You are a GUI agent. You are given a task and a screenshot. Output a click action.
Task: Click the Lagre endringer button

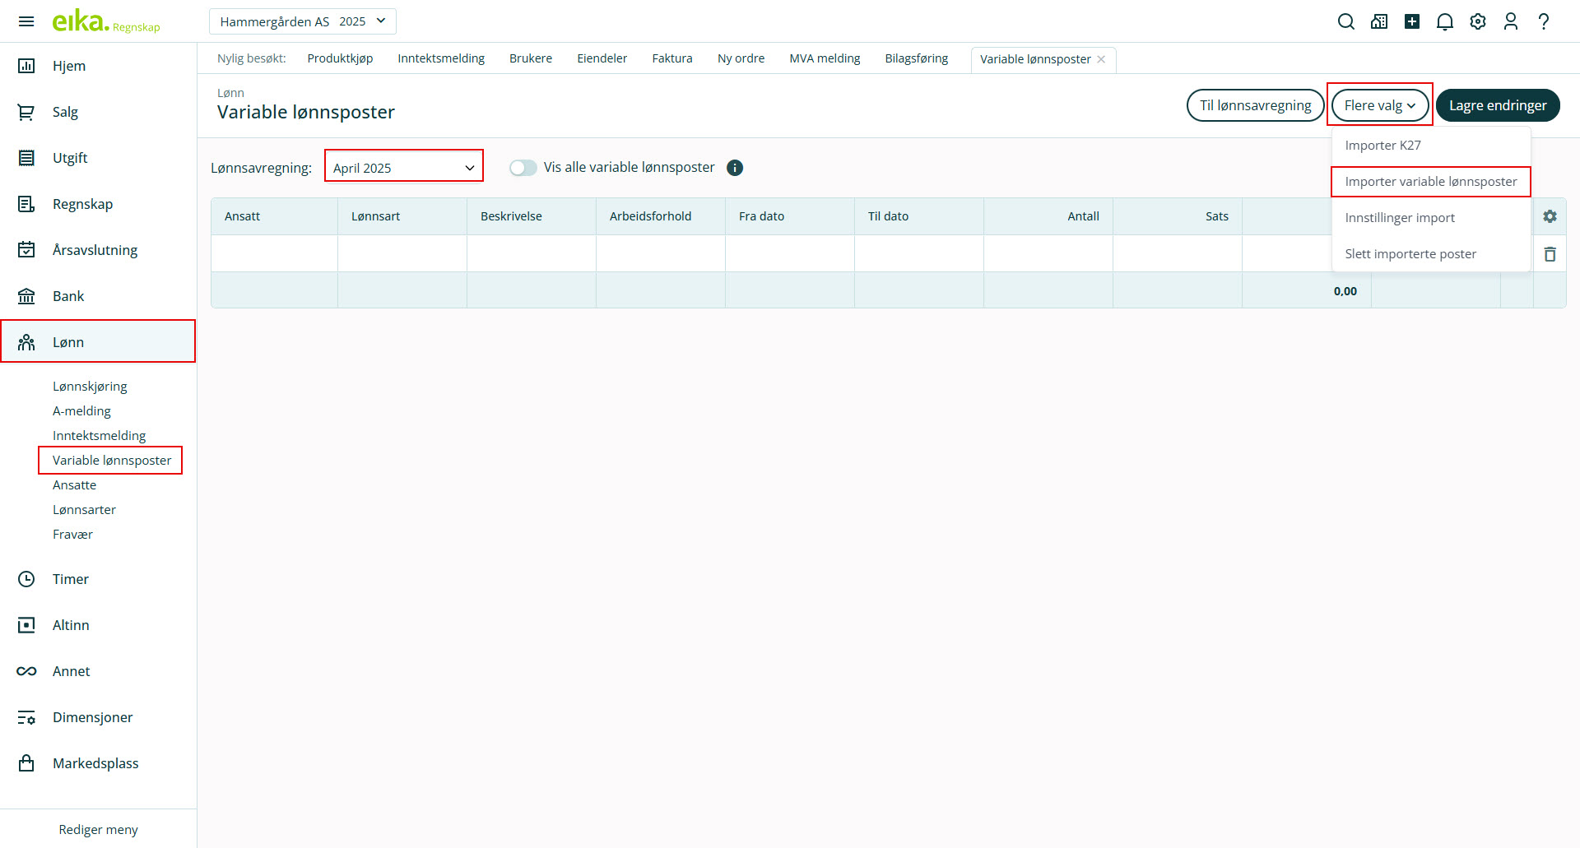click(1497, 105)
